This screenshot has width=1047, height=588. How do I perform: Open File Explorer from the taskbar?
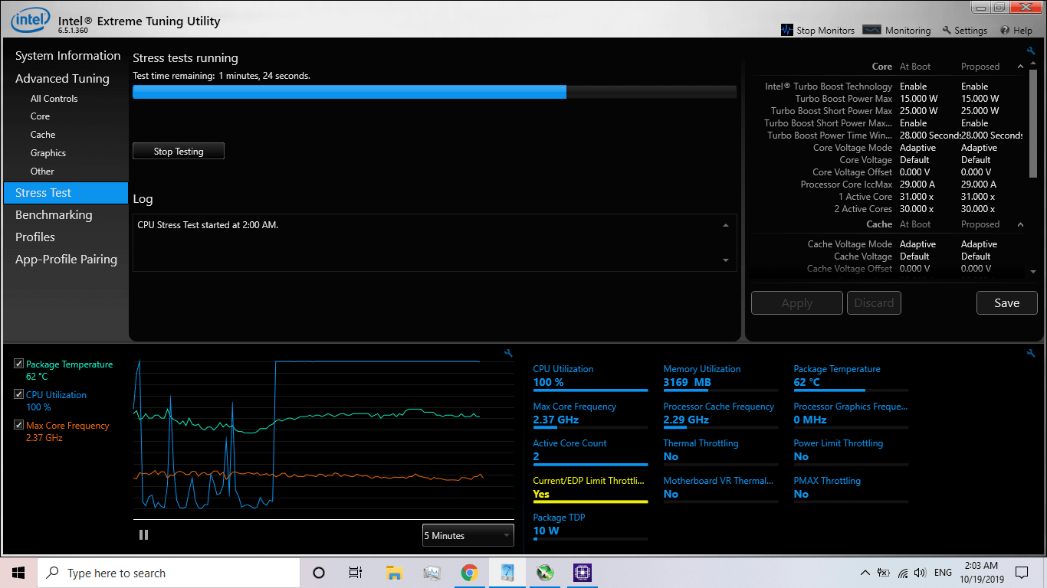point(394,573)
